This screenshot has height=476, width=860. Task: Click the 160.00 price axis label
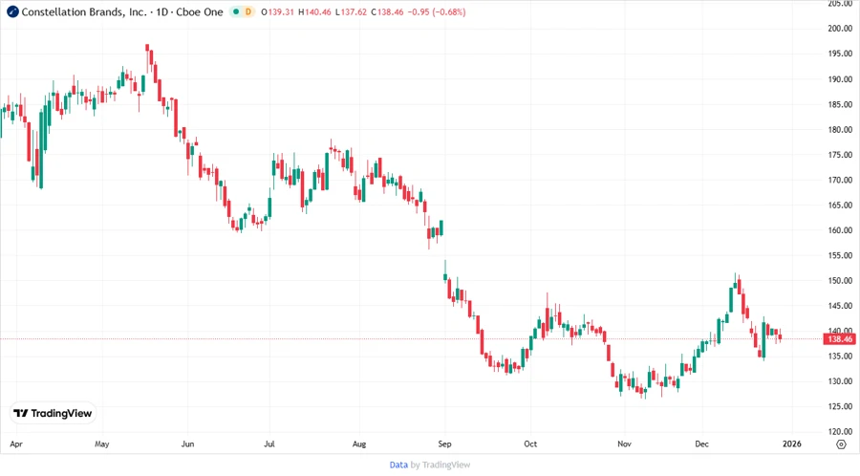(x=840, y=230)
